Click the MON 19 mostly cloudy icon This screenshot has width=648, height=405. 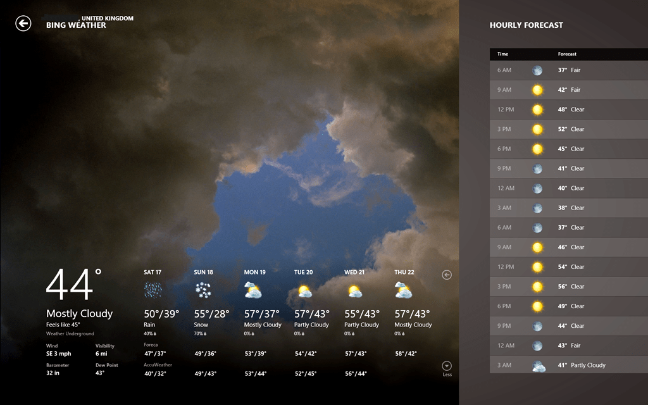tap(253, 290)
